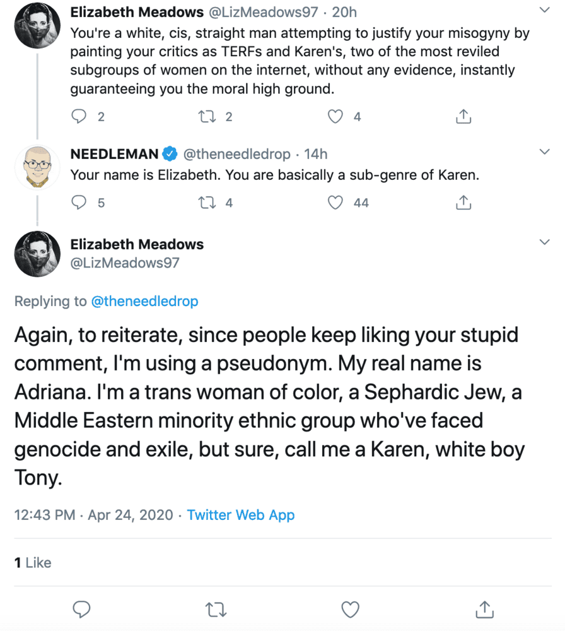Open the @theneedledrop link after Replying to
Image resolution: width=565 pixels, height=631 pixels.
pos(145,301)
